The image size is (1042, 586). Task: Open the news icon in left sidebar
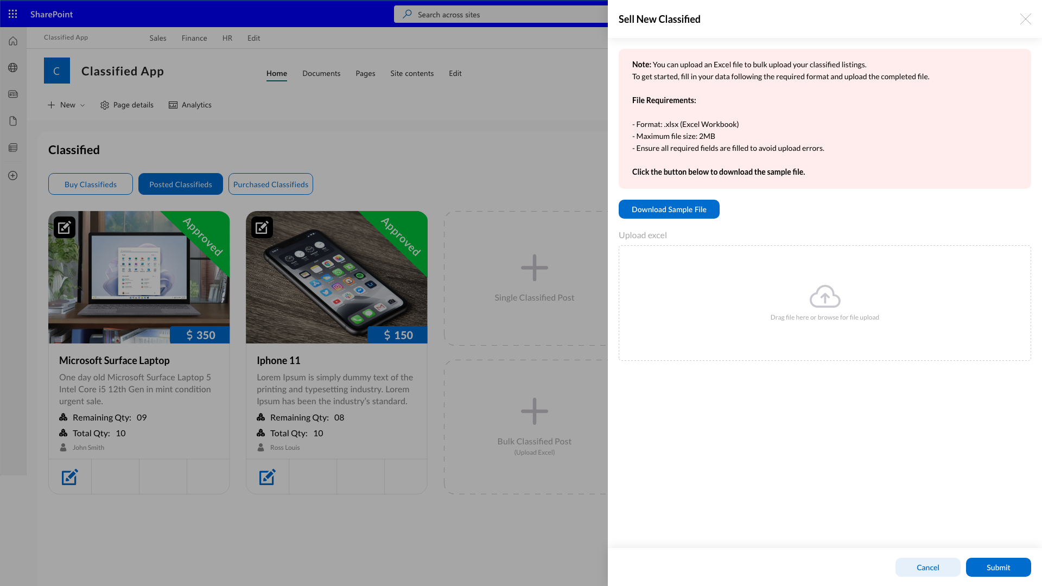pos(13,94)
